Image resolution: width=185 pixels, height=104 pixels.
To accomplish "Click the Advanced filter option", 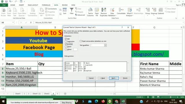I will tap(80, 15).
